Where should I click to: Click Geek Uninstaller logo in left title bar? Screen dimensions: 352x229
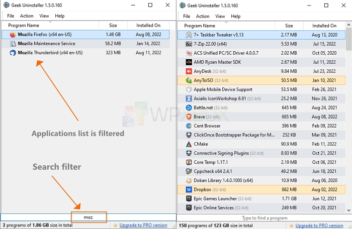point(7,5)
